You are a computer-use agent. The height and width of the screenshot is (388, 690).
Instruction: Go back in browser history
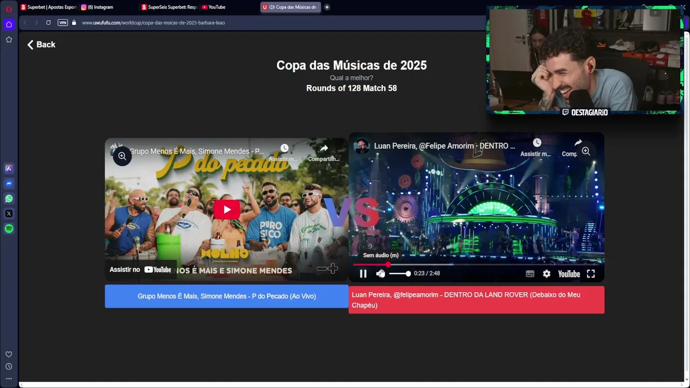(x=25, y=23)
